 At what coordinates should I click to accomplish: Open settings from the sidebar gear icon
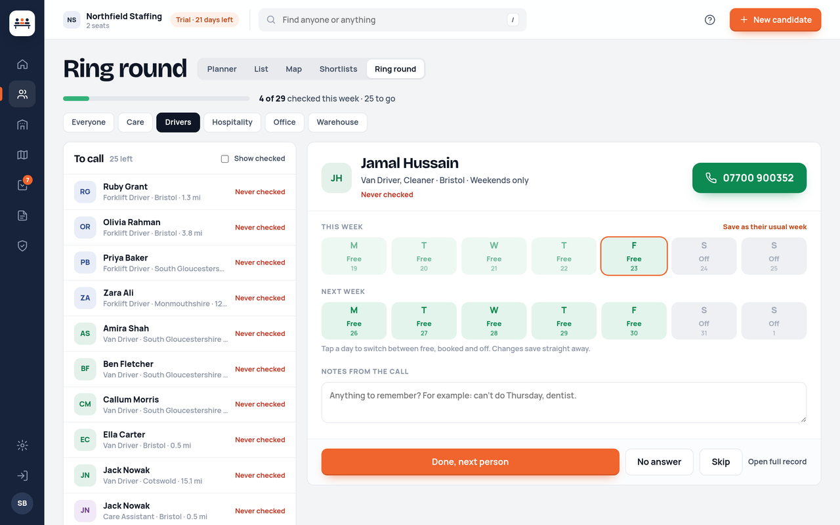(x=22, y=446)
